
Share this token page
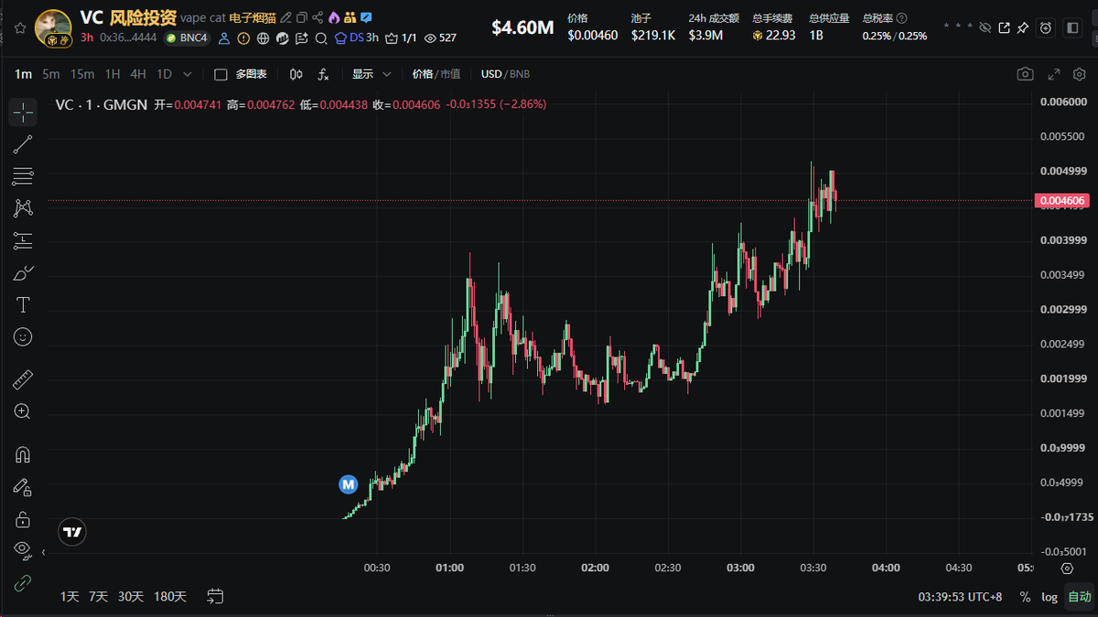(x=318, y=17)
